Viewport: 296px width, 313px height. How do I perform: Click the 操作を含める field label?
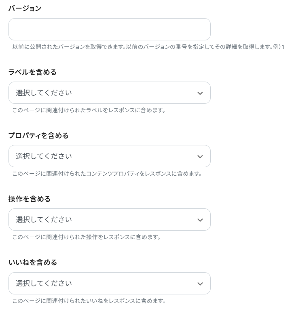(30, 199)
